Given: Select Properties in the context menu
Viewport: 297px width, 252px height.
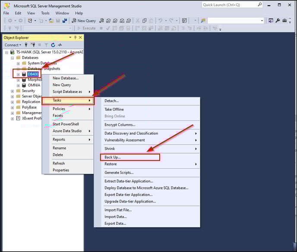Looking at the screenshot, I should click(68, 170).
